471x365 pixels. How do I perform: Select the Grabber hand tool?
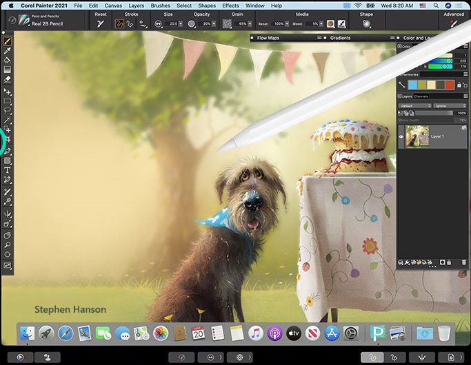click(7, 236)
